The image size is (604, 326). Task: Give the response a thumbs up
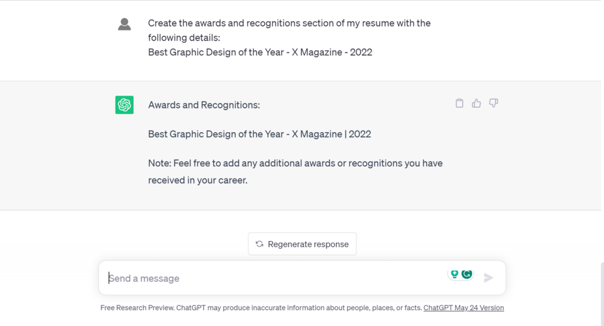pyautogui.click(x=477, y=103)
